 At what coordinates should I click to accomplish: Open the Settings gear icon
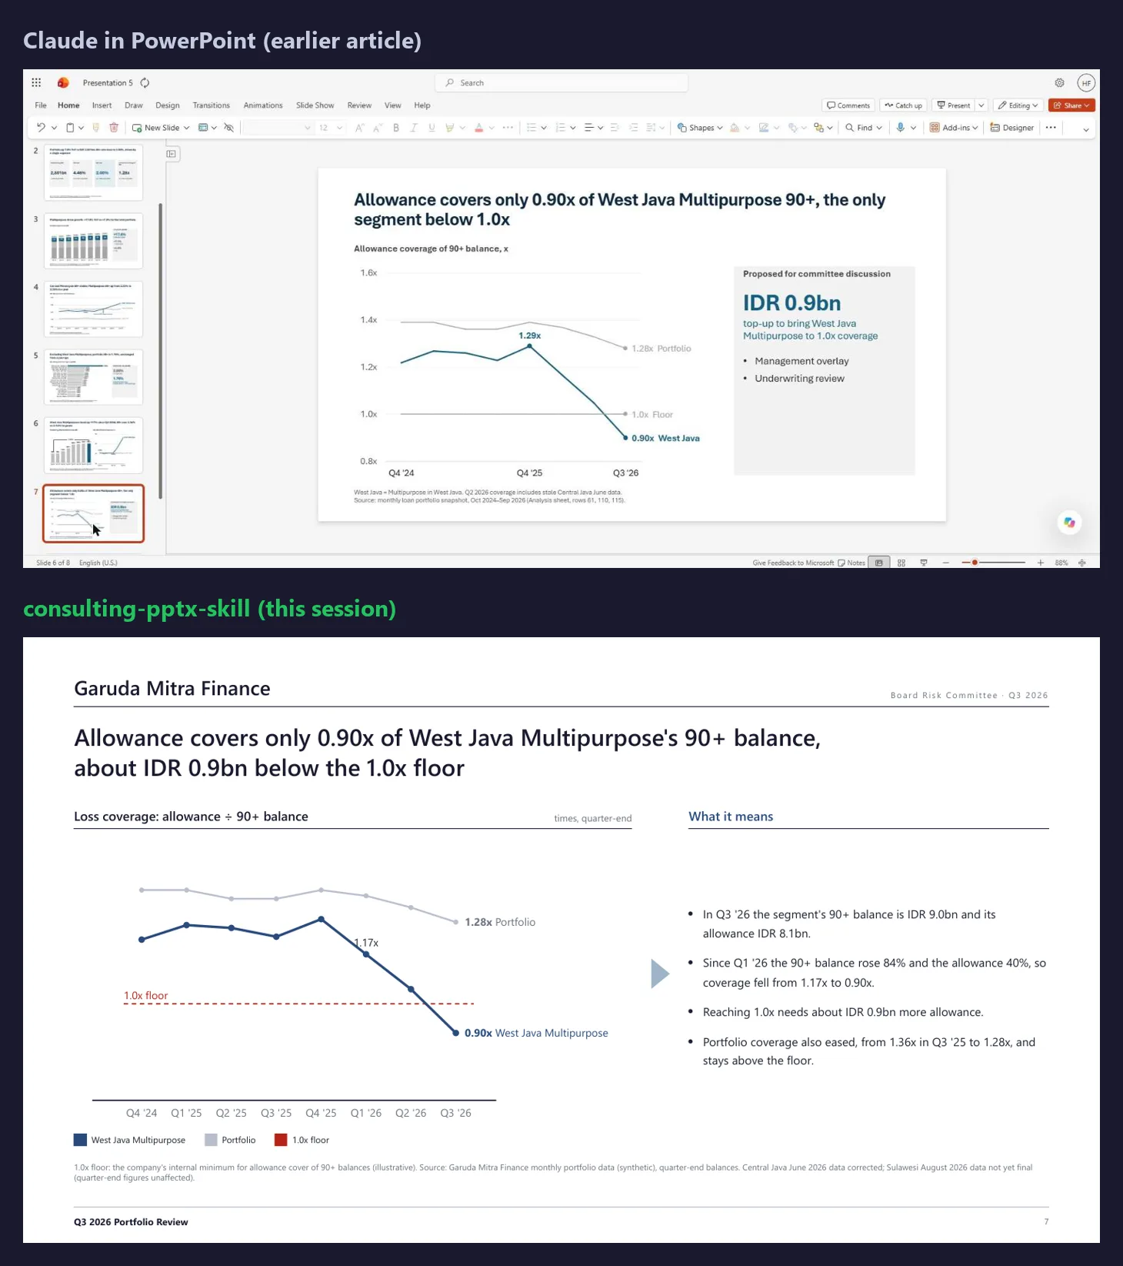[1059, 83]
